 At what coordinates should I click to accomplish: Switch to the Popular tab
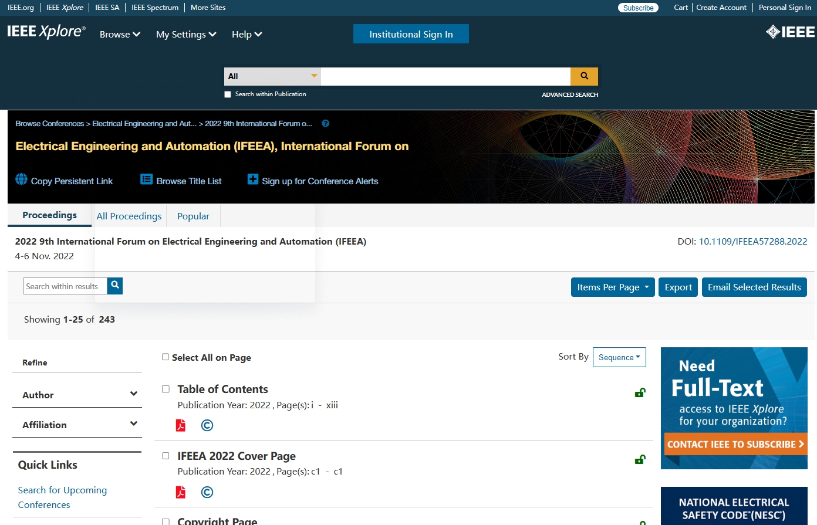coord(193,216)
